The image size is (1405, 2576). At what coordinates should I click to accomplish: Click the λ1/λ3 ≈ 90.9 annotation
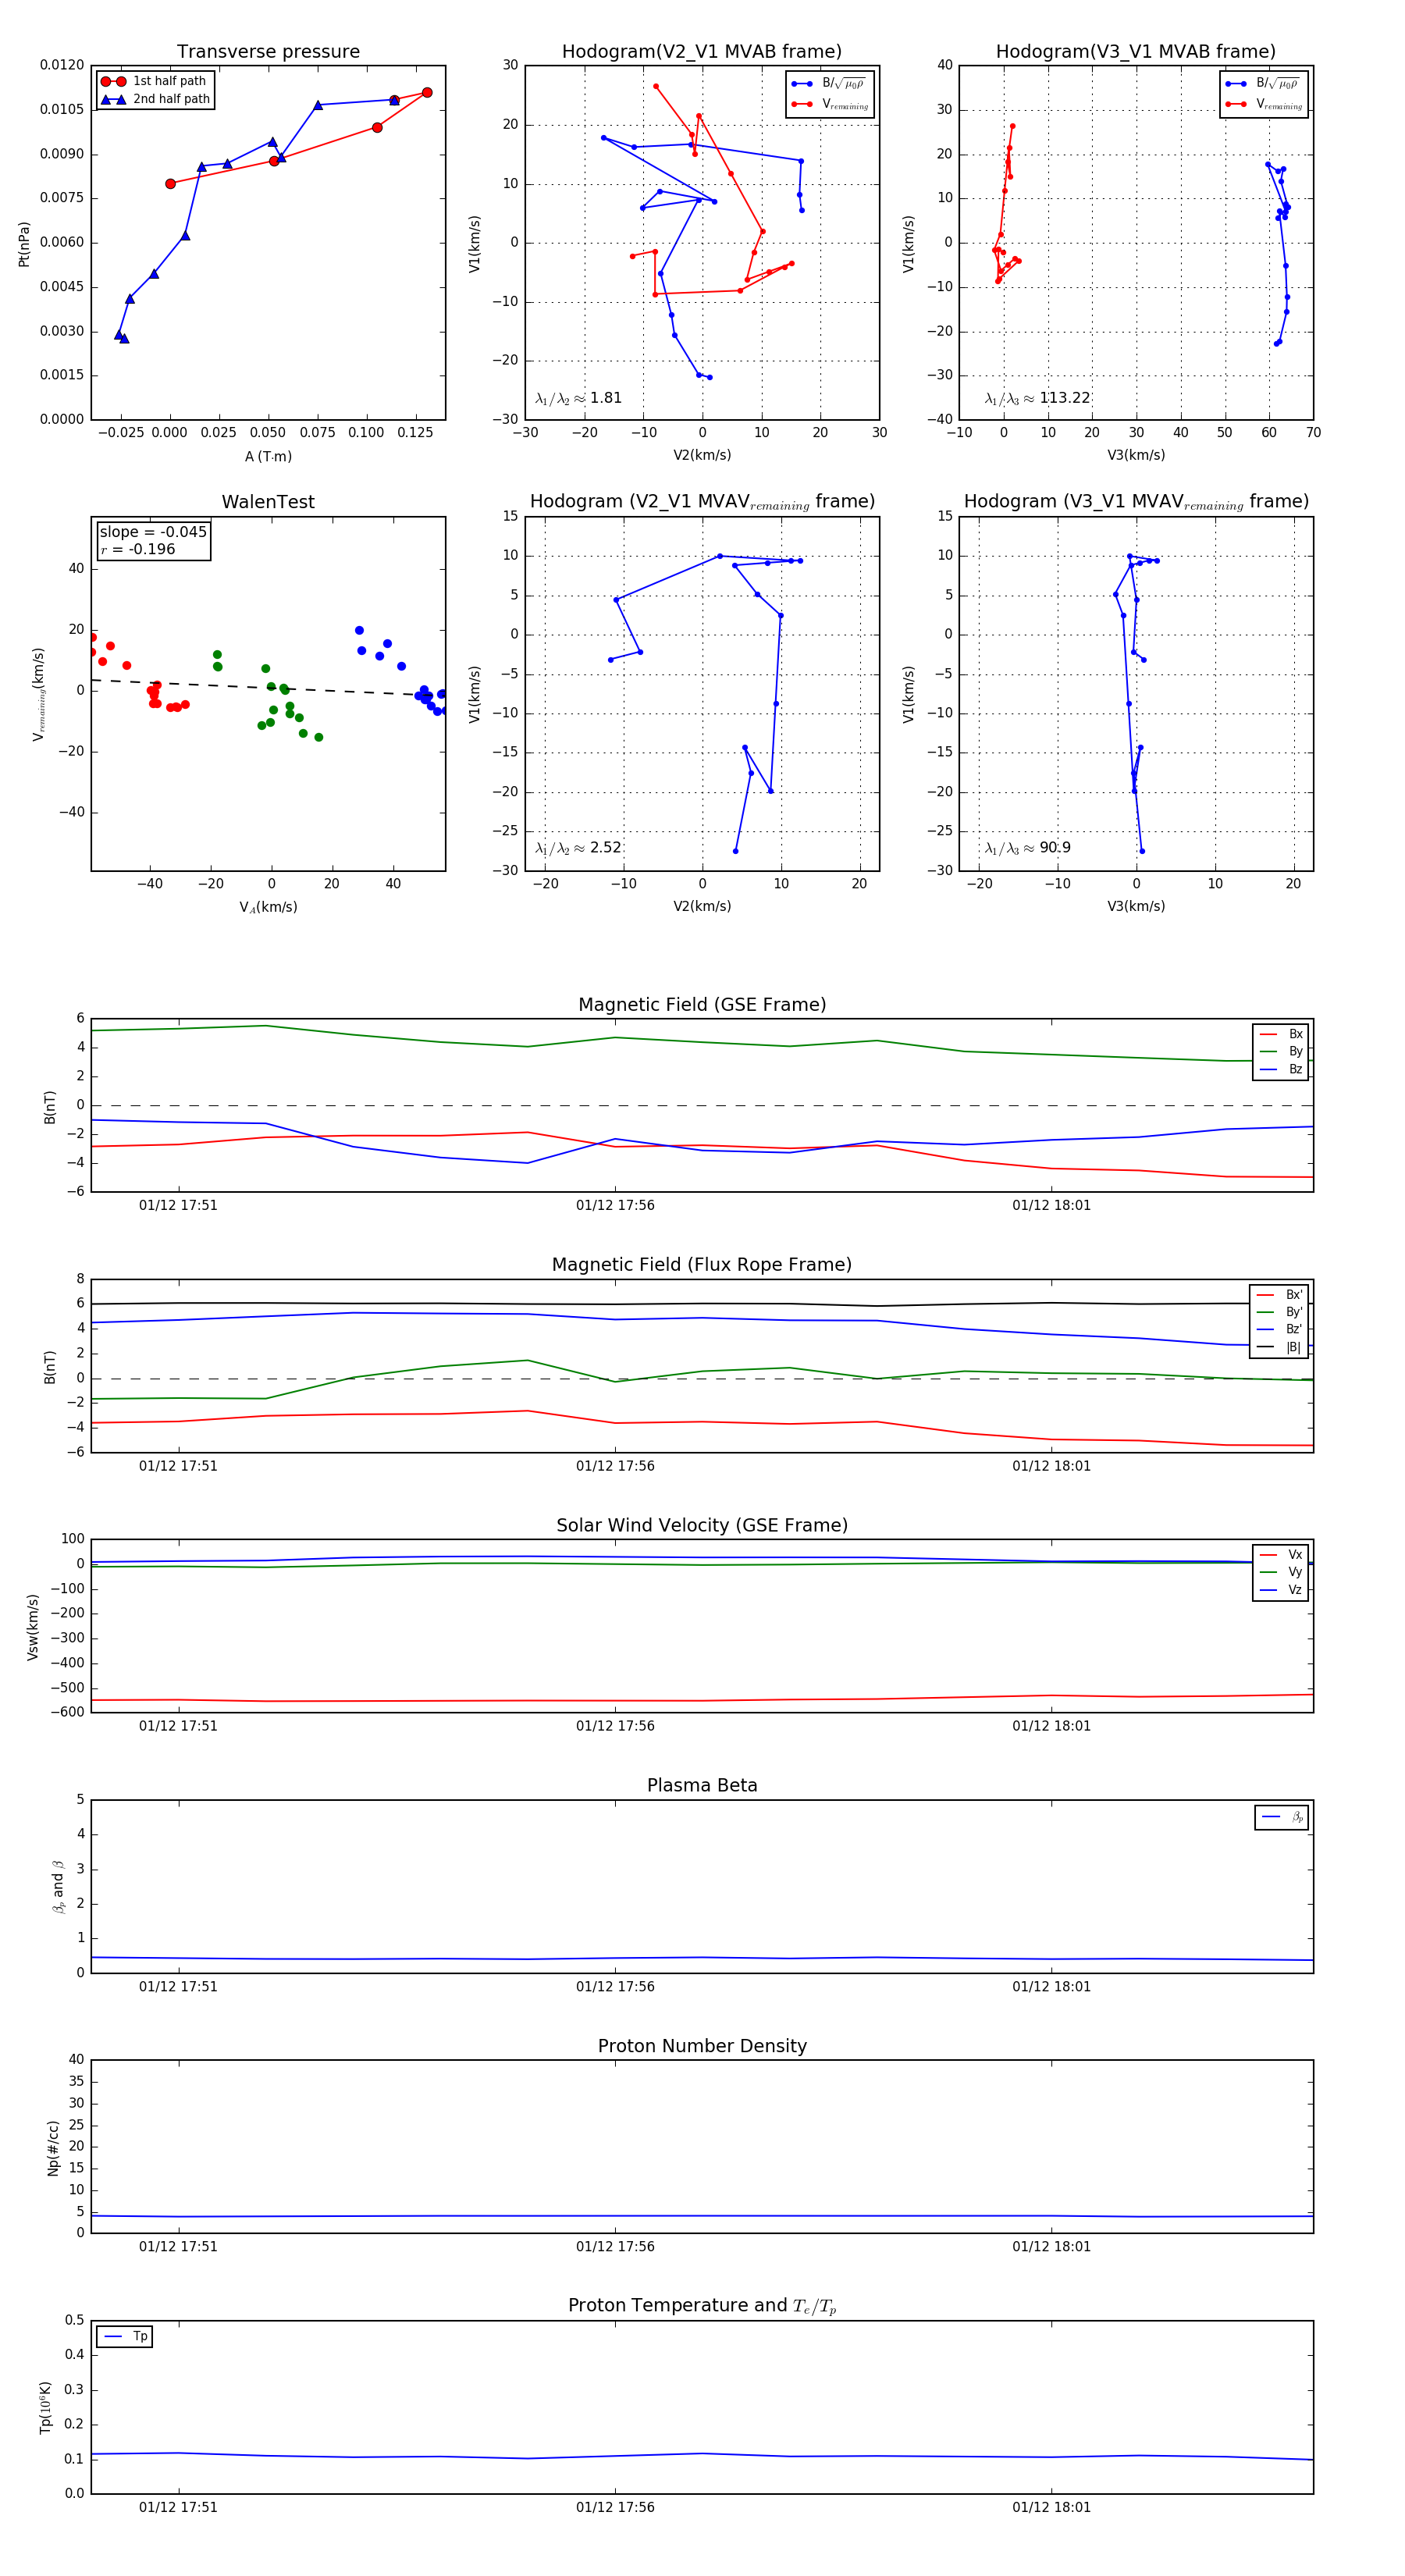coord(1028,848)
